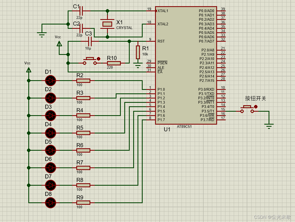
Task: Click the 按钮开关 text label
Action: click(255, 98)
